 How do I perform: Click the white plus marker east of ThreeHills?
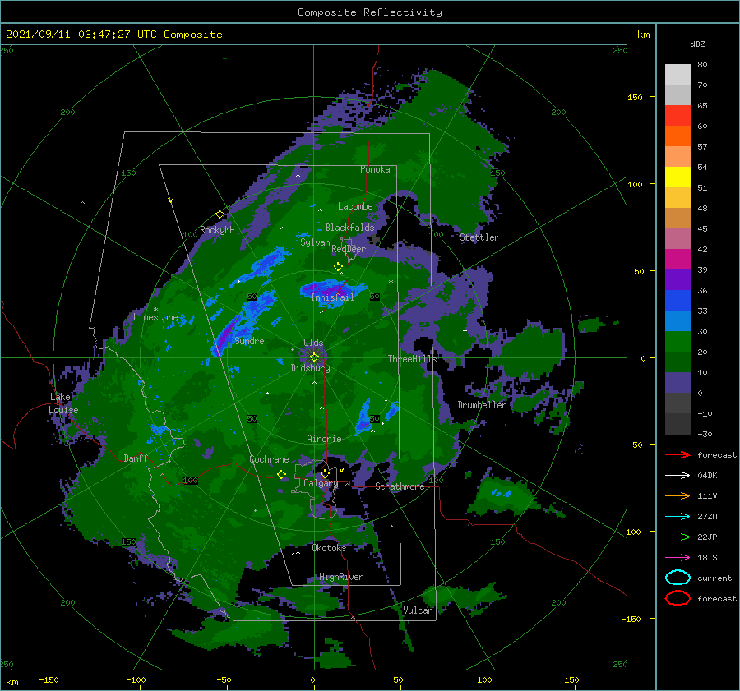pyautogui.click(x=465, y=330)
